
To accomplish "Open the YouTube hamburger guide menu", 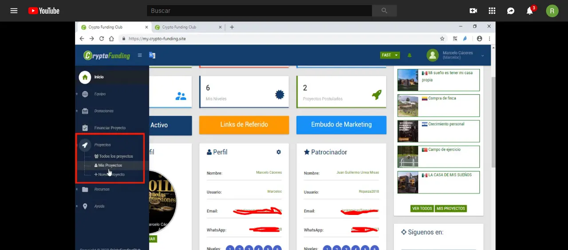I will [14, 11].
